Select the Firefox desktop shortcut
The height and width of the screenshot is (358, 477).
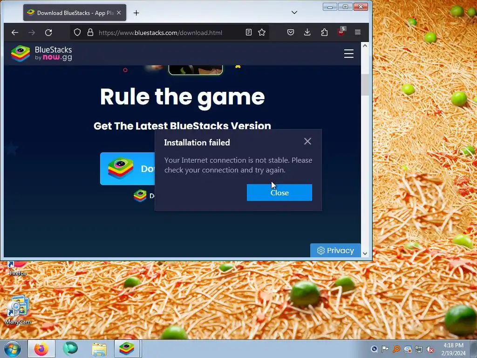(18, 268)
